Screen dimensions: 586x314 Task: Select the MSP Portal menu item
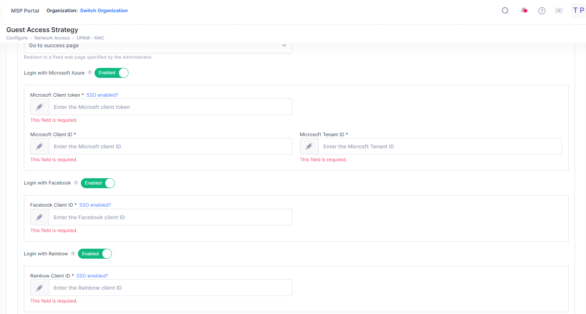[x=25, y=11]
